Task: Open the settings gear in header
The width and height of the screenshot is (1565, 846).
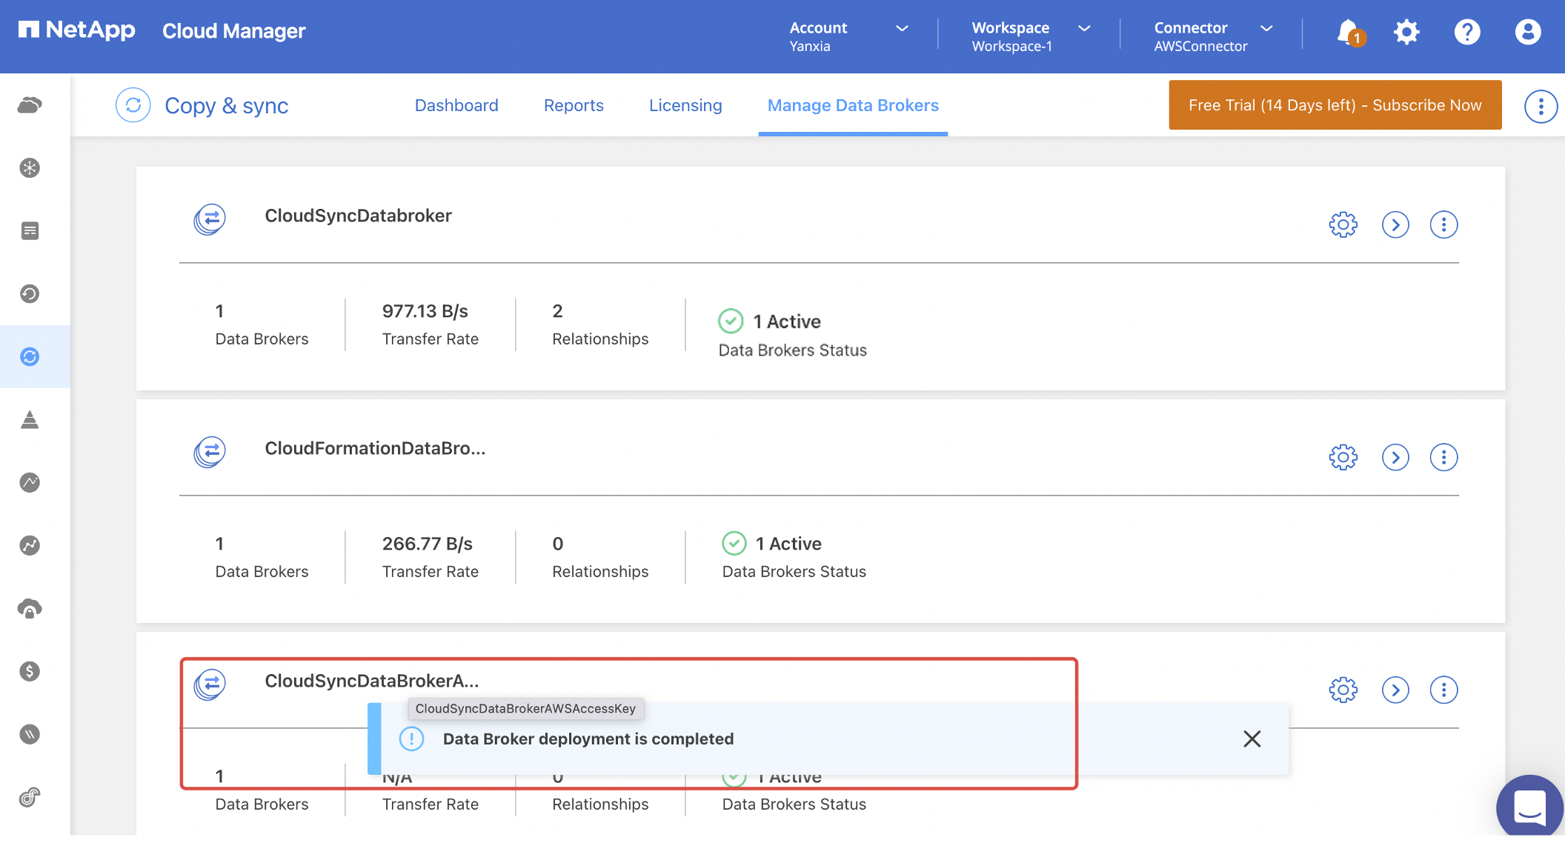Action: 1406,32
